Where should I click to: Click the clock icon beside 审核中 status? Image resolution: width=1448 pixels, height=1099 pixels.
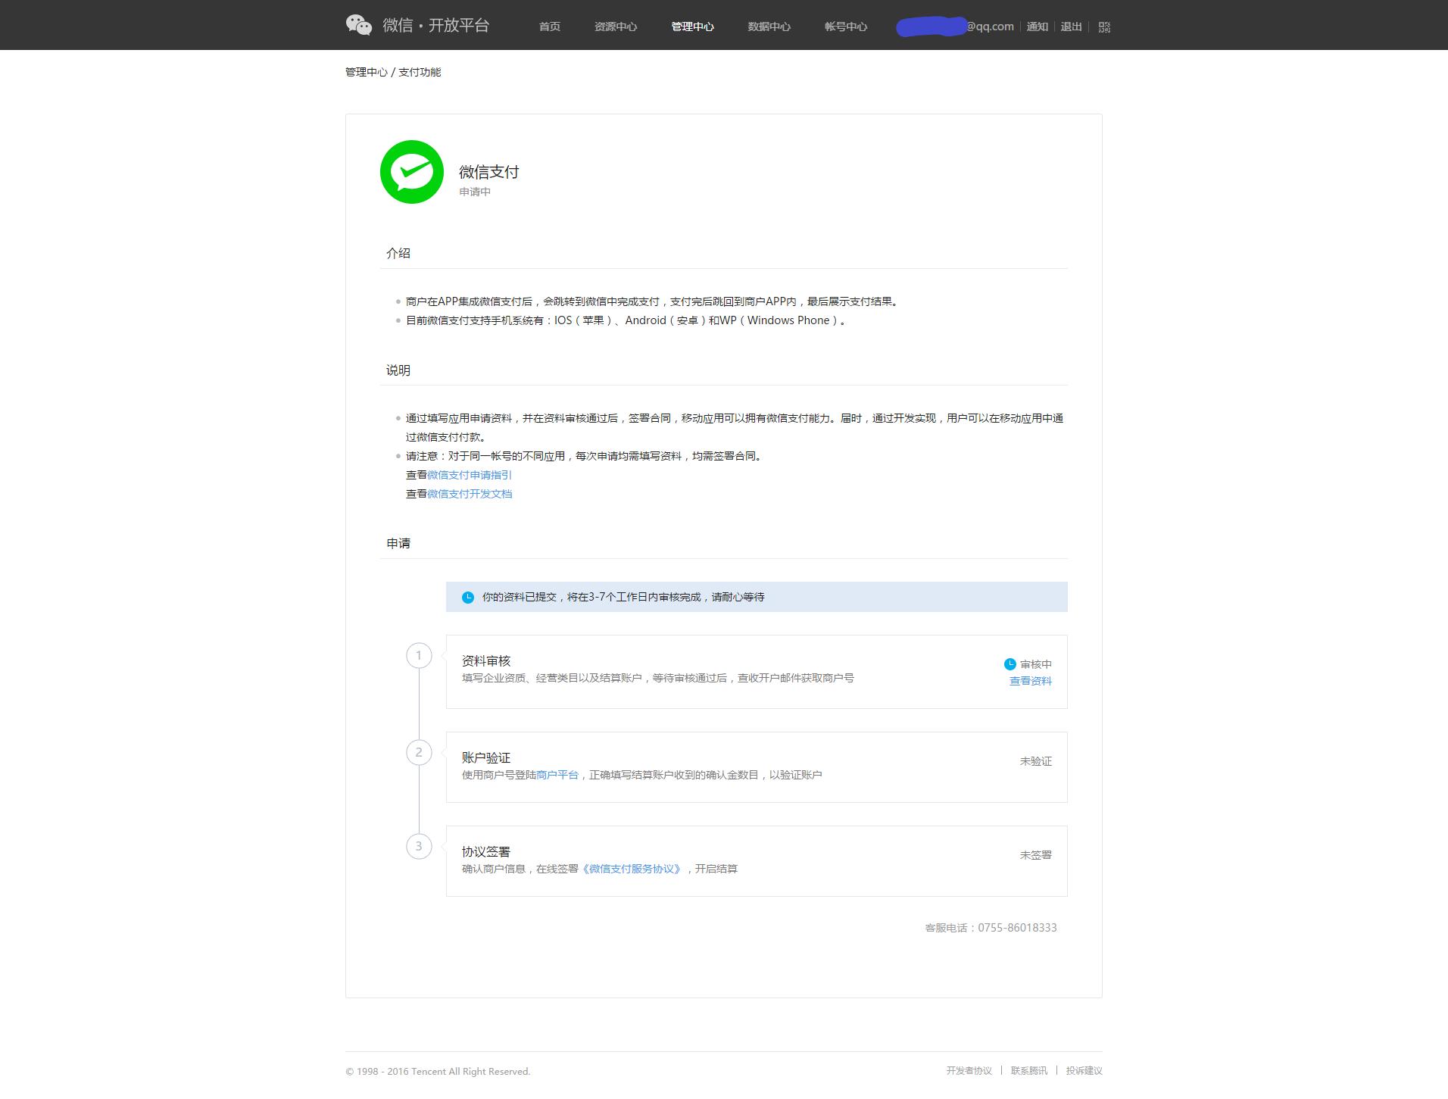click(1010, 664)
